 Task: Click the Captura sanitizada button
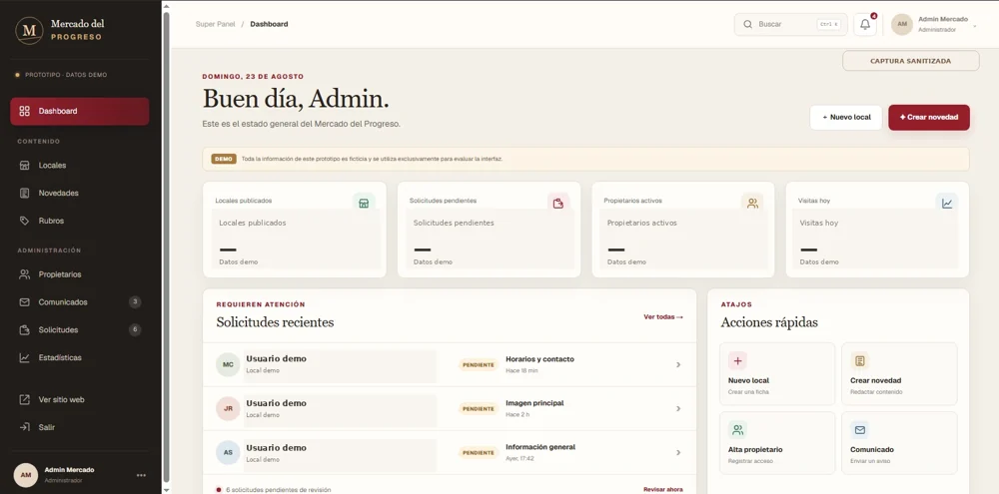pos(910,61)
